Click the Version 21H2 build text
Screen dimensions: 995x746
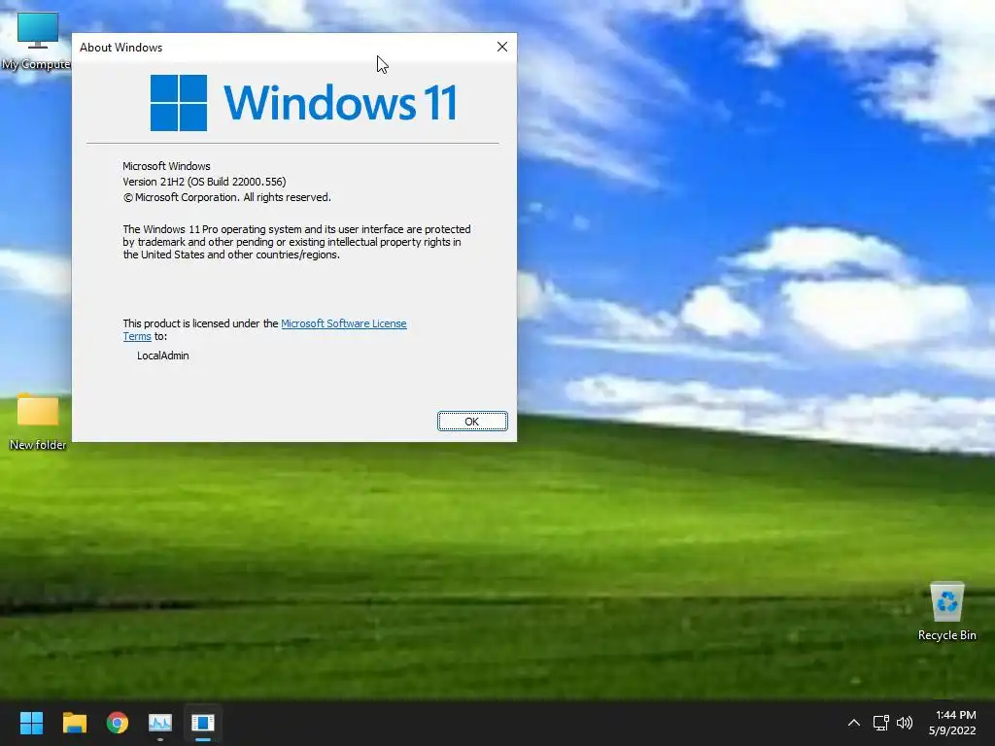[204, 182]
